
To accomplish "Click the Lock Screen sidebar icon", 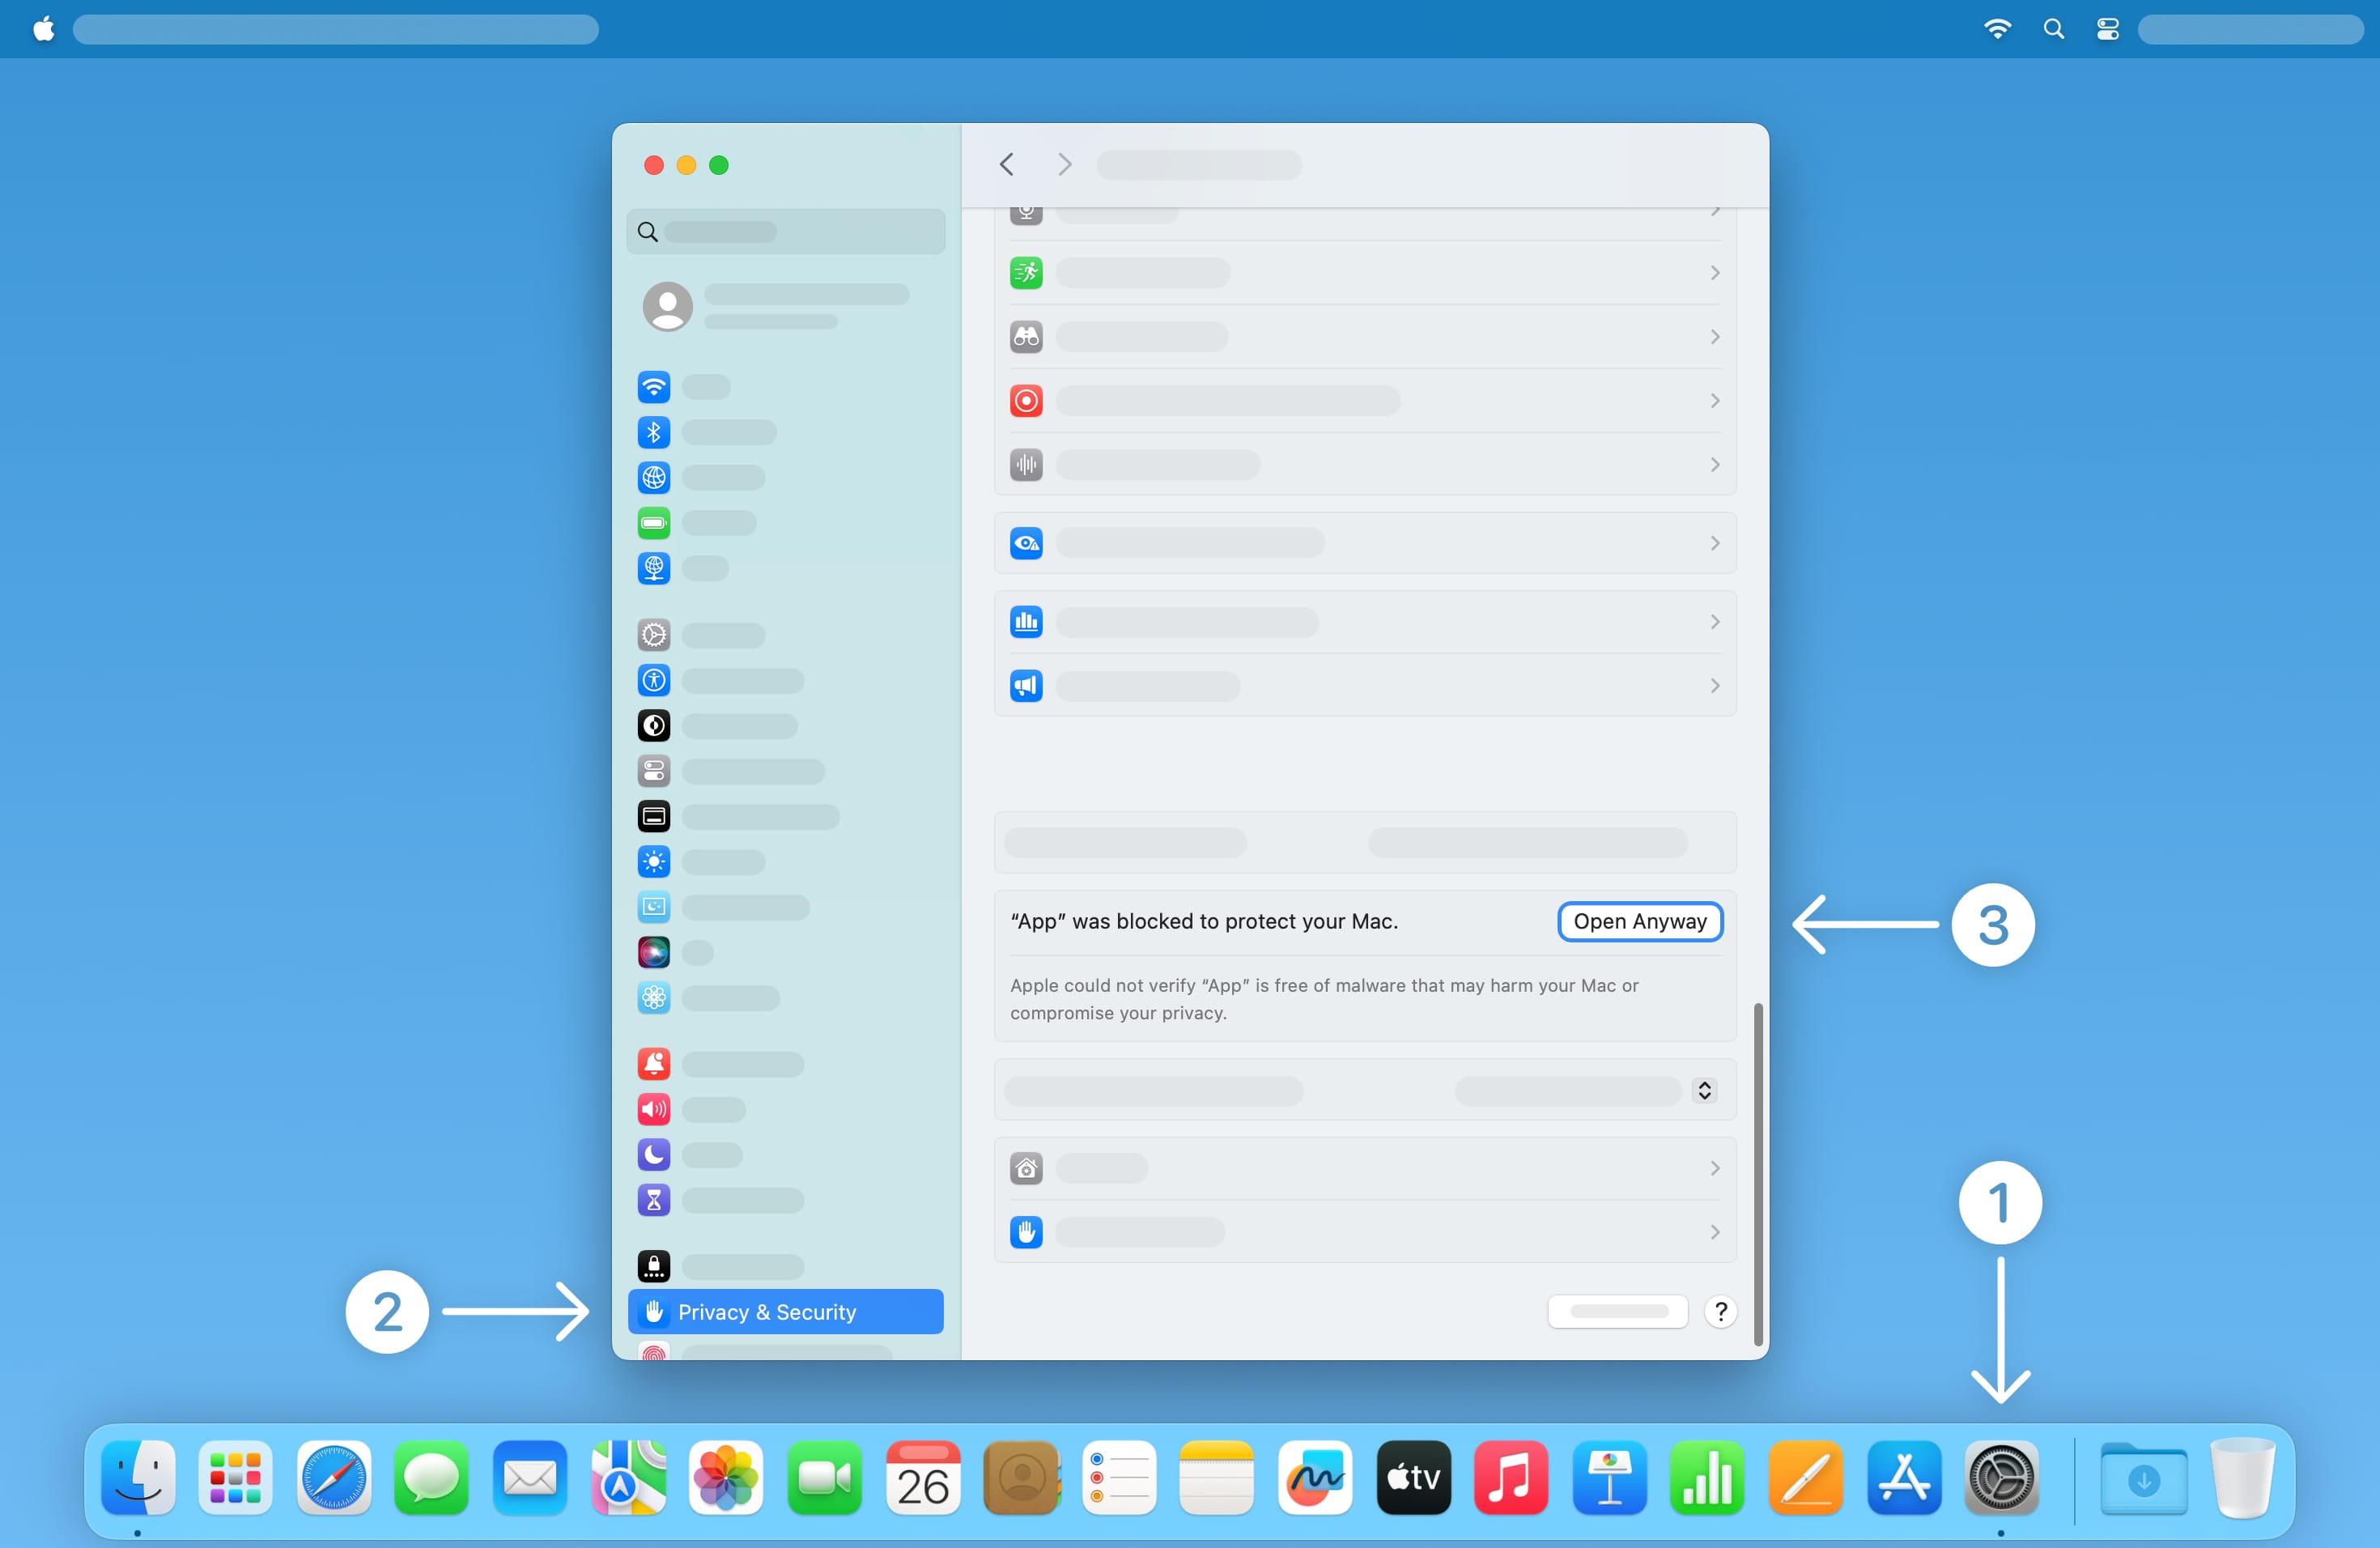I will pyautogui.click(x=653, y=1266).
